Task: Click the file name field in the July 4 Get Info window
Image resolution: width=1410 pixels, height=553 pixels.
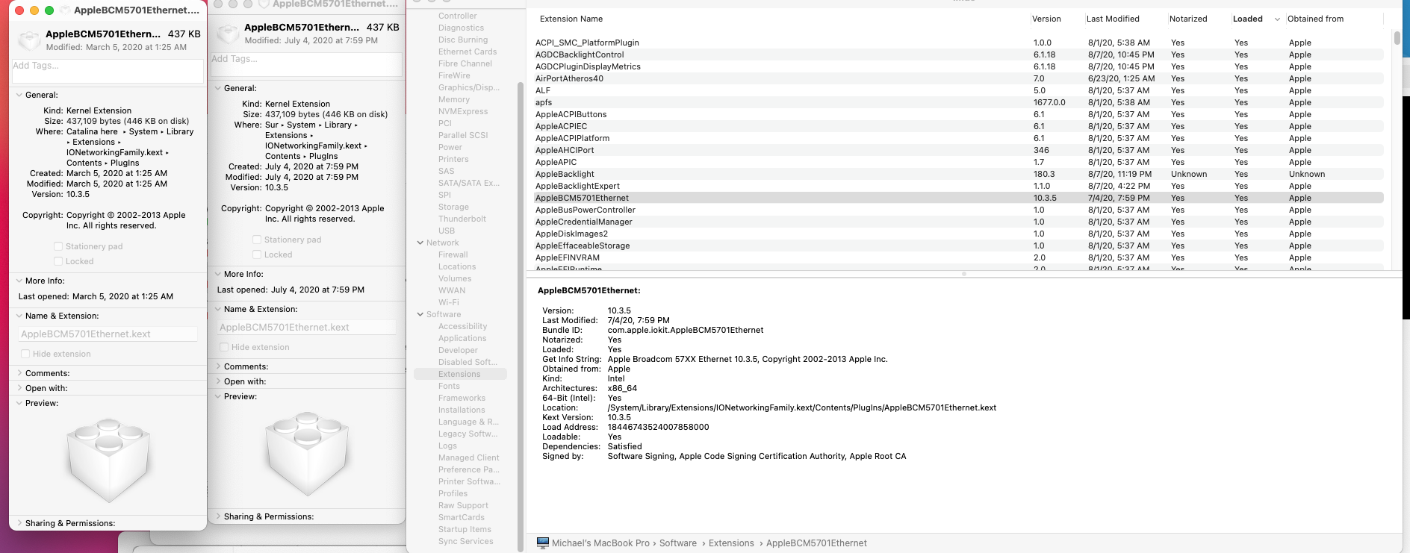Action: click(307, 328)
